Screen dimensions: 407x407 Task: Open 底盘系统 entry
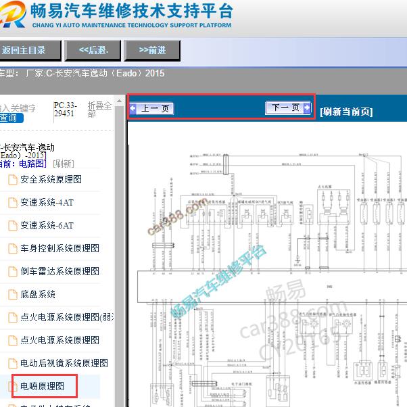click(x=38, y=294)
